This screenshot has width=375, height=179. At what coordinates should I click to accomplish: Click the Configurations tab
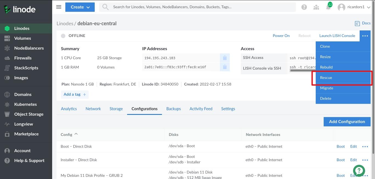click(x=144, y=109)
